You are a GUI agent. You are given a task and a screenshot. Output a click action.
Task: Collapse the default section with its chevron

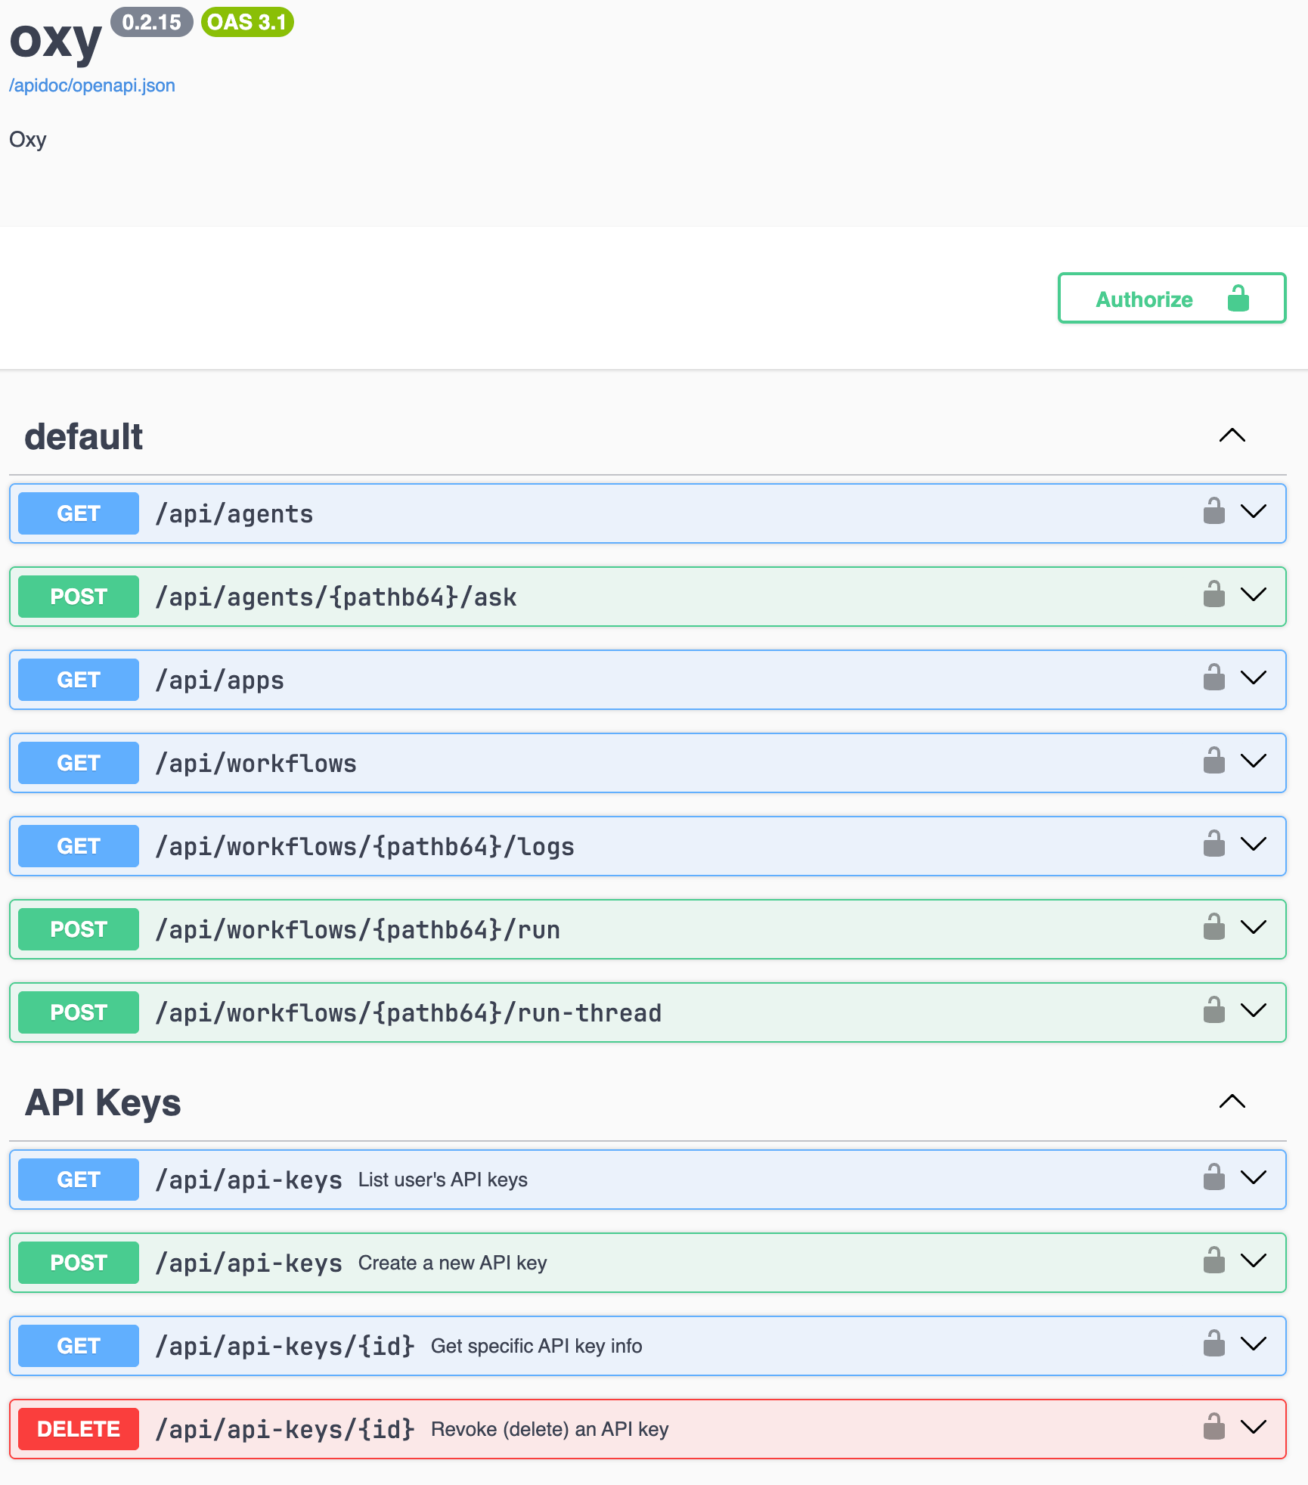pos(1232,436)
